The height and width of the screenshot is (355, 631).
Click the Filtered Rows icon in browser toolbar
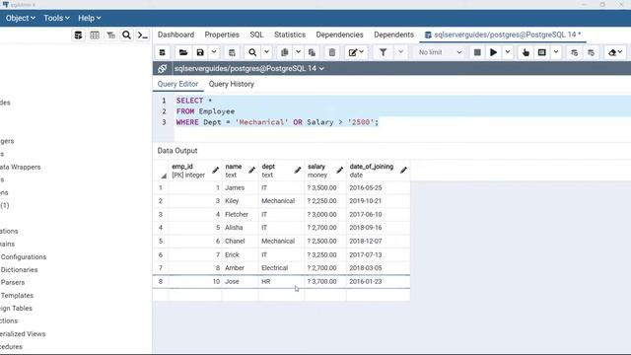(110, 35)
